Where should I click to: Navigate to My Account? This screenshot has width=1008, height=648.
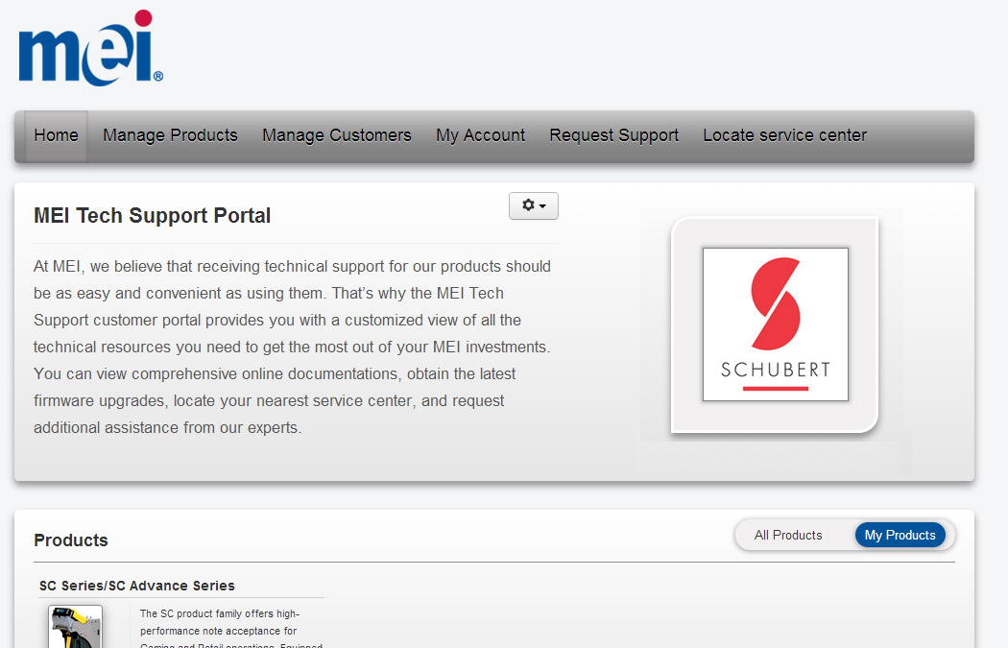pos(480,135)
